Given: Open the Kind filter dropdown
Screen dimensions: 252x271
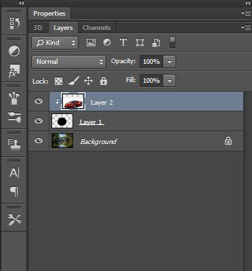Looking at the screenshot, I should point(55,43).
